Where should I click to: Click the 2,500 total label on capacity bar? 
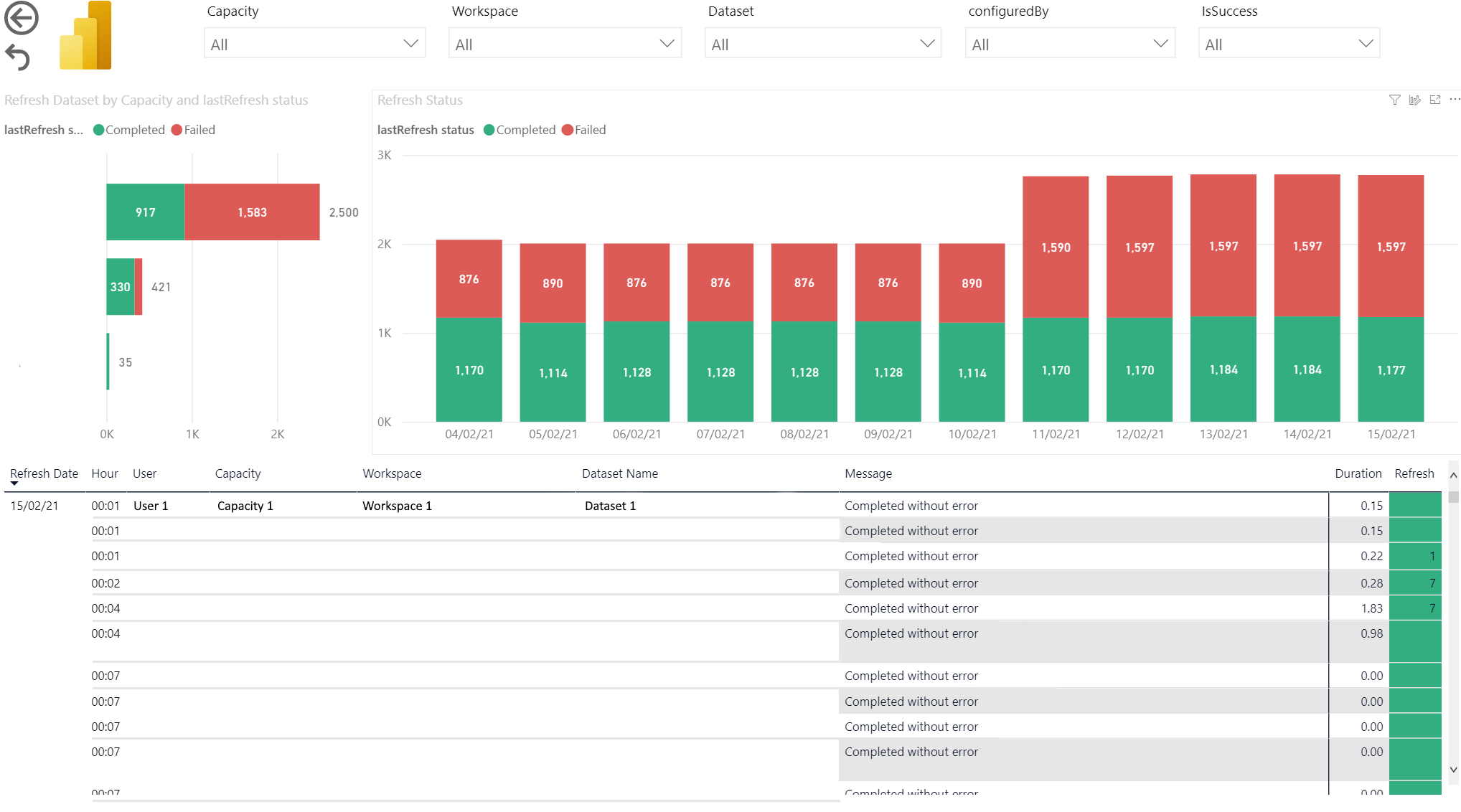click(344, 212)
